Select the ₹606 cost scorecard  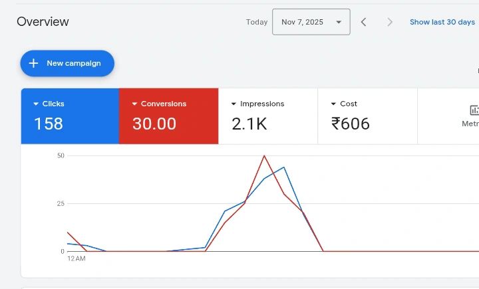(x=367, y=116)
